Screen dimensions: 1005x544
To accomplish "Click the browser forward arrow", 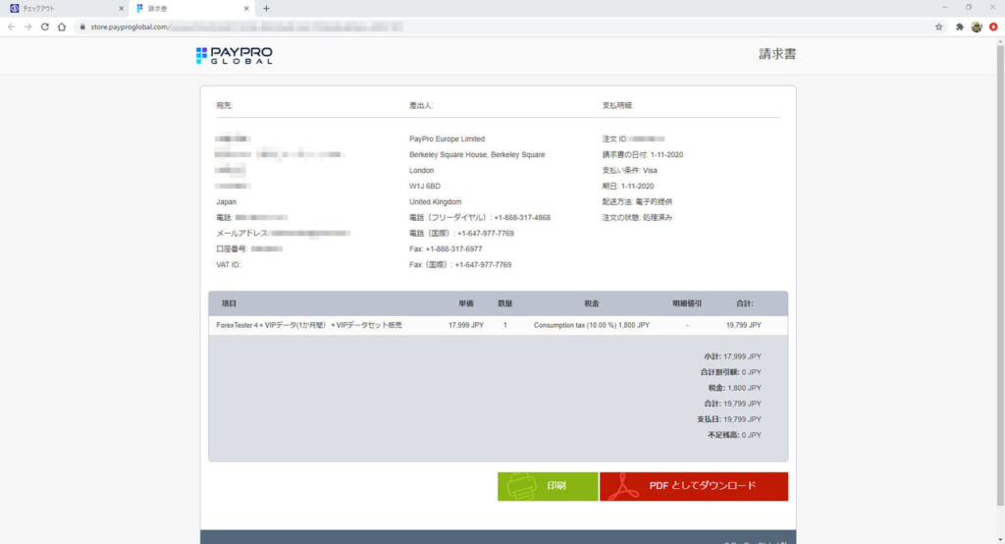I will point(27,27).
